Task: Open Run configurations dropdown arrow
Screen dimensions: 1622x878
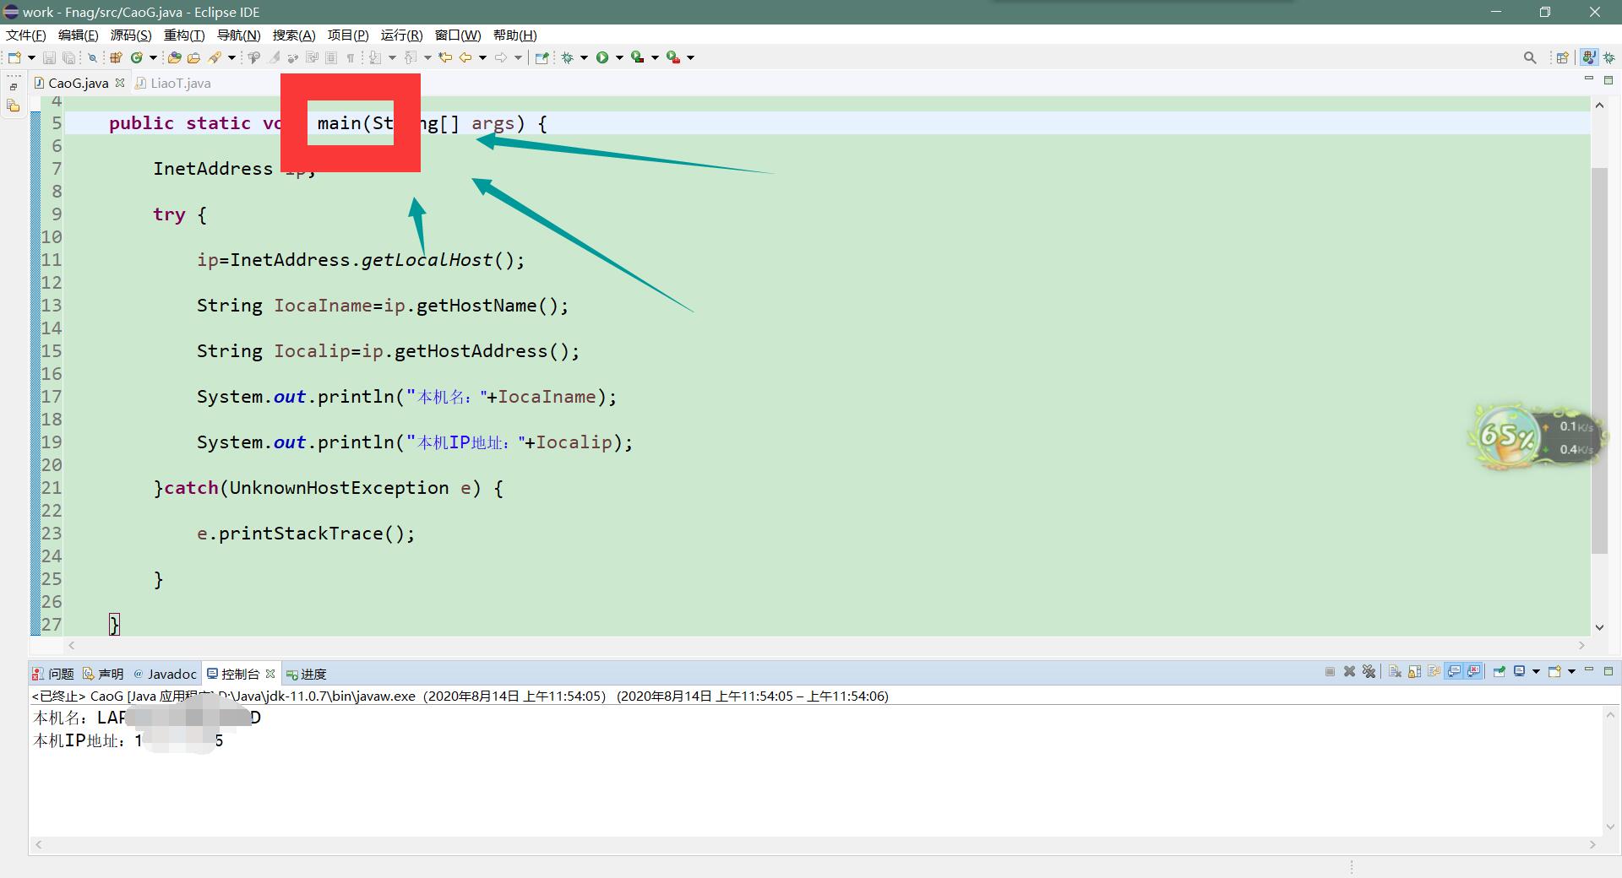Action: (x=619, y=57)
